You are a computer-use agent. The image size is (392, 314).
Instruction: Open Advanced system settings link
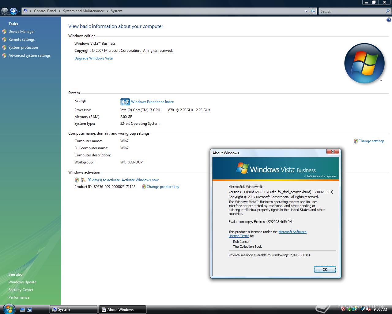pyautogui.click(x=29, y=56)
